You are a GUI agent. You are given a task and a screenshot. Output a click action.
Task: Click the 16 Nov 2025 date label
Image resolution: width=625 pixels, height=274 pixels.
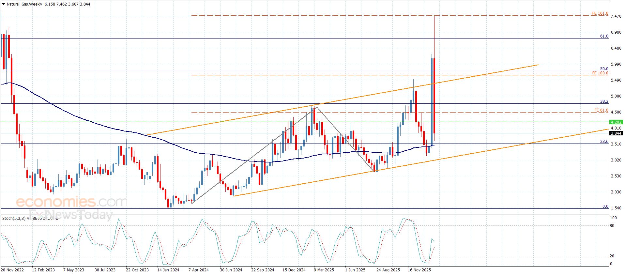point(419,270)
